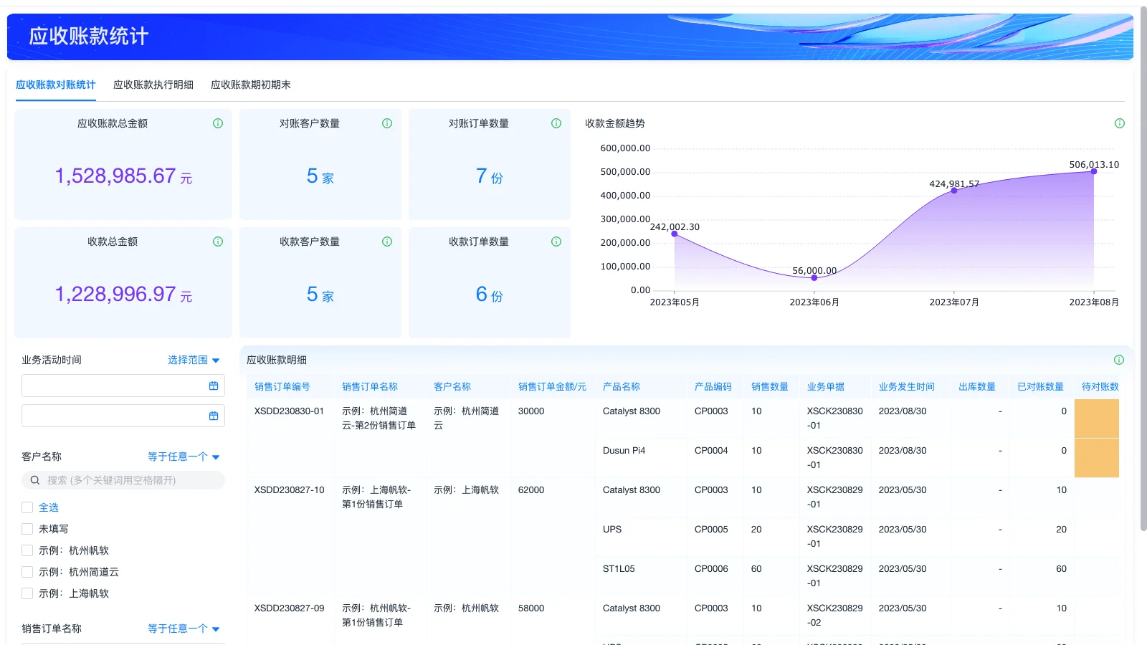Expand the 等于任意一个 dropdown under 客户名称
The width and height of the screenshot is (1147, 645).
(184, 457)
